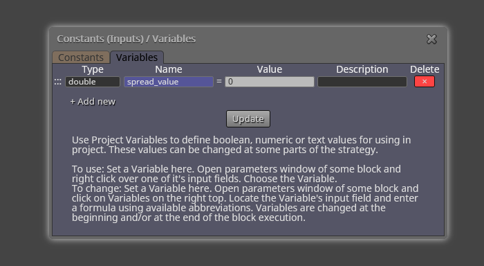Click the Description column header
The height and width of the screenshot is (266, 484).
click(362, 69)
